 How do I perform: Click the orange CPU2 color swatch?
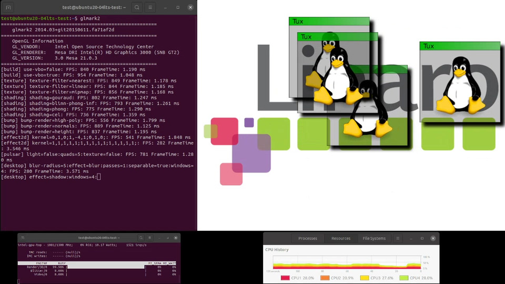pyautogui.click(x=325, y=278)
